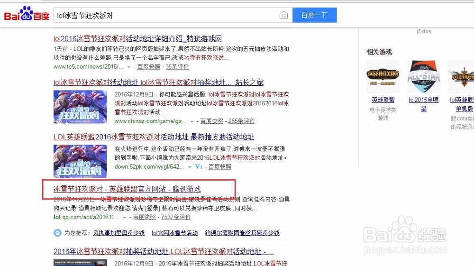The width and height of the screenshot is (474, 266).
Task: Open www.te5.com/news/2016 URL text
Action: pos(89,67)
